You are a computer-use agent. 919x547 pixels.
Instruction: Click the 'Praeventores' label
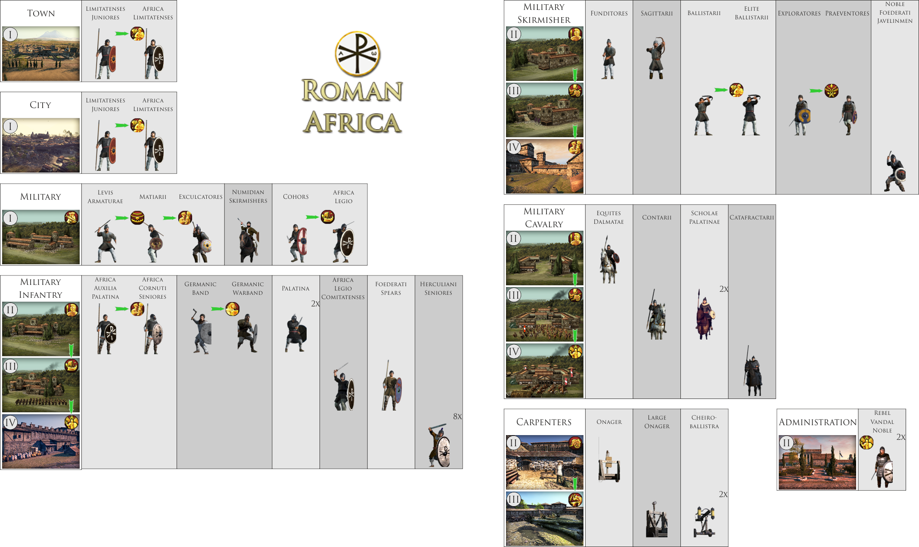point(847,13)
